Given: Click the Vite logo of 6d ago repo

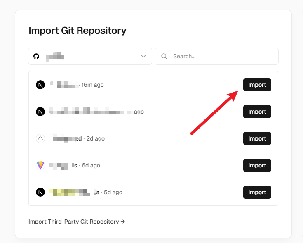Looking at the screenshot, I should 40,165.
